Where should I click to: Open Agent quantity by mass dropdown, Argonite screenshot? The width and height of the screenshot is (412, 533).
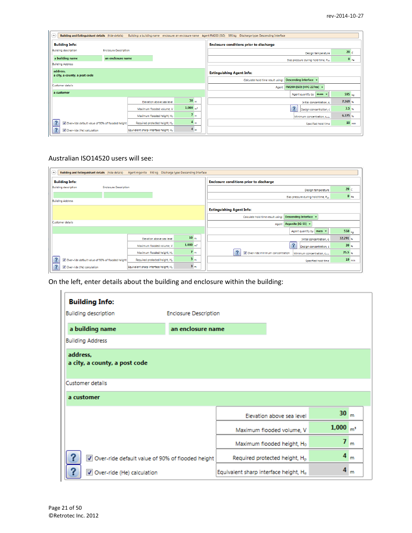321,231
